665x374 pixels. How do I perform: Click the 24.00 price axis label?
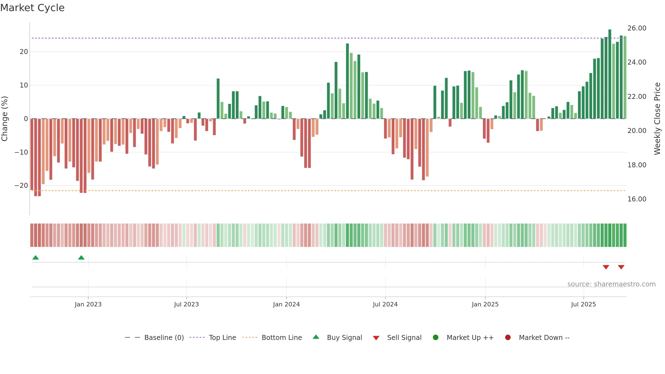tap(637, 62)
